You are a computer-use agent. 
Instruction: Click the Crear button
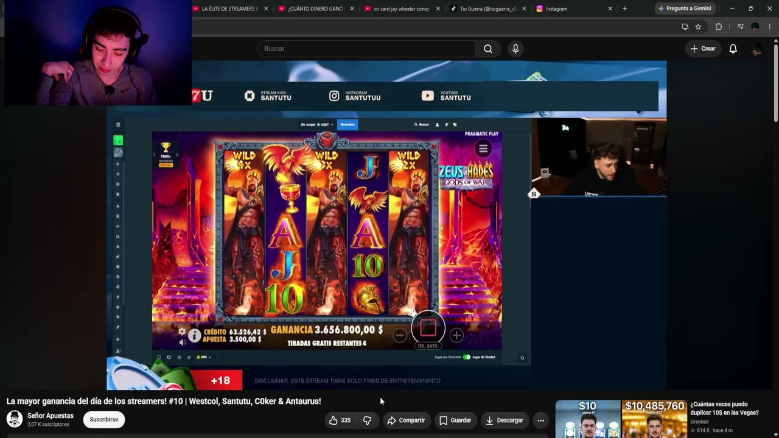pos(703,49)
